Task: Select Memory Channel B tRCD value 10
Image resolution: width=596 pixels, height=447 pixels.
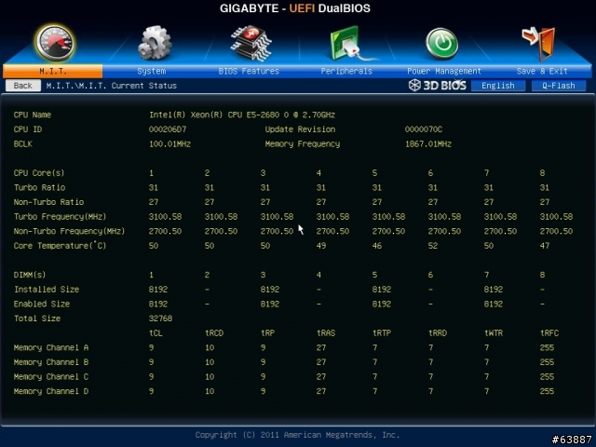Action: click(x=210, y=362)
